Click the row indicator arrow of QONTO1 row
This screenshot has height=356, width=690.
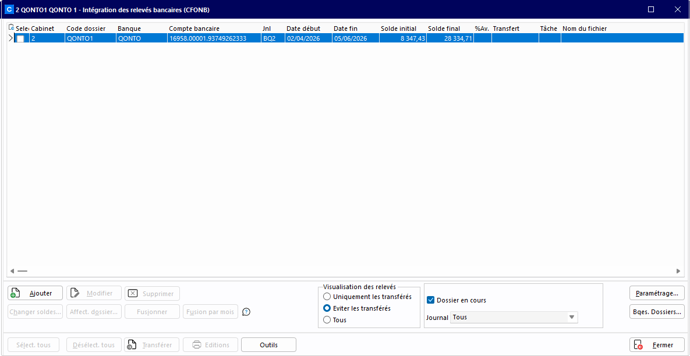pos(11,38)
